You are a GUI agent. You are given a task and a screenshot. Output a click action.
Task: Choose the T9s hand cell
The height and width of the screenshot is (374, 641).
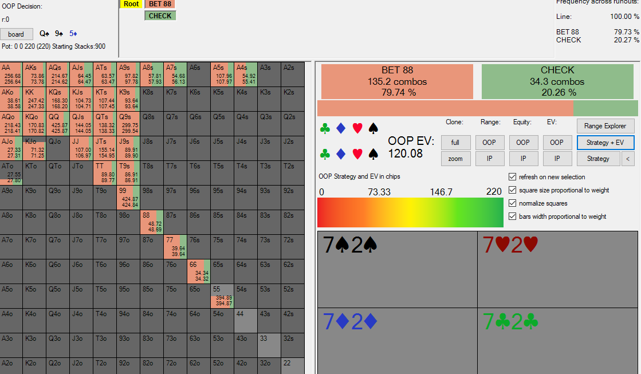[x=128, y=172]
